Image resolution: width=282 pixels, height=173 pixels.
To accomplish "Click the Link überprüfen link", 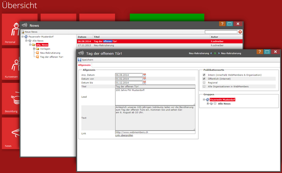I will point(124,135).
